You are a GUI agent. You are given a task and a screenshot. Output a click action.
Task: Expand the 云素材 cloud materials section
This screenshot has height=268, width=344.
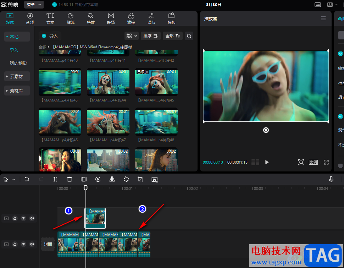tap(17, 76)
